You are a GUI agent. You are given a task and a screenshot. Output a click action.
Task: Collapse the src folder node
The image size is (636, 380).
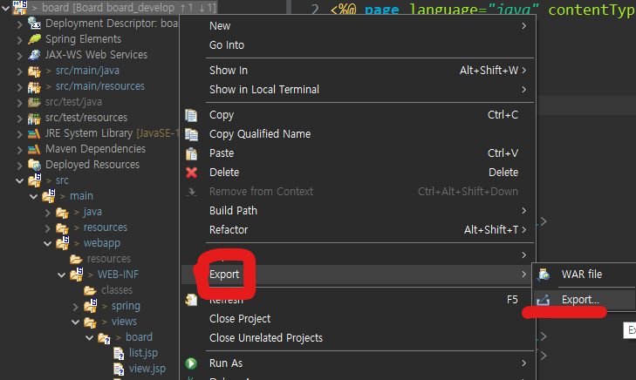19,180
